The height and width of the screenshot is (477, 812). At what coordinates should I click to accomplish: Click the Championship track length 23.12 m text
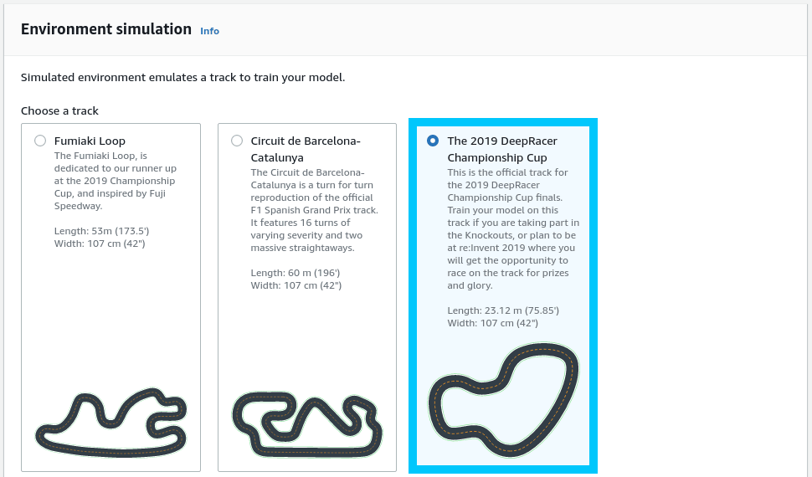click(x=503, y=310)
